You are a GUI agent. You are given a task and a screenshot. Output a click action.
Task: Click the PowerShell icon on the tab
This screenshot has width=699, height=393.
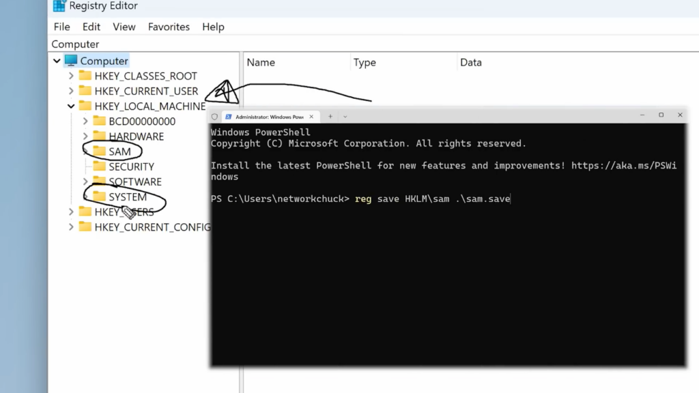(x=229, y=117)
